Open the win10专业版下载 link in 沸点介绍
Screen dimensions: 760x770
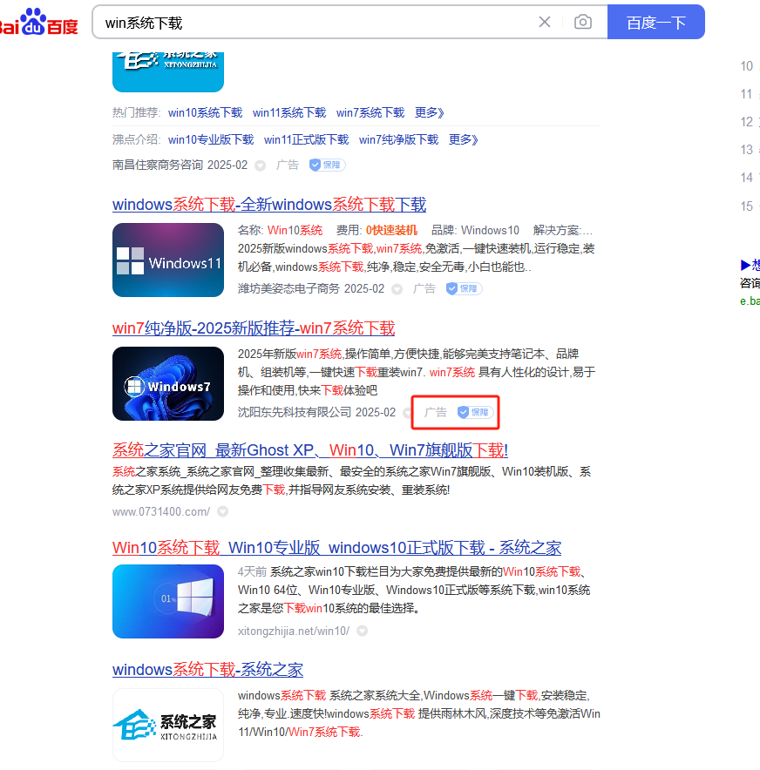(211, 140)
